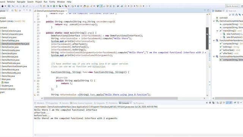Select Student.java in Package Explorer
The width and height of the screenshot is (243, 137).
(x=7, y=86)
